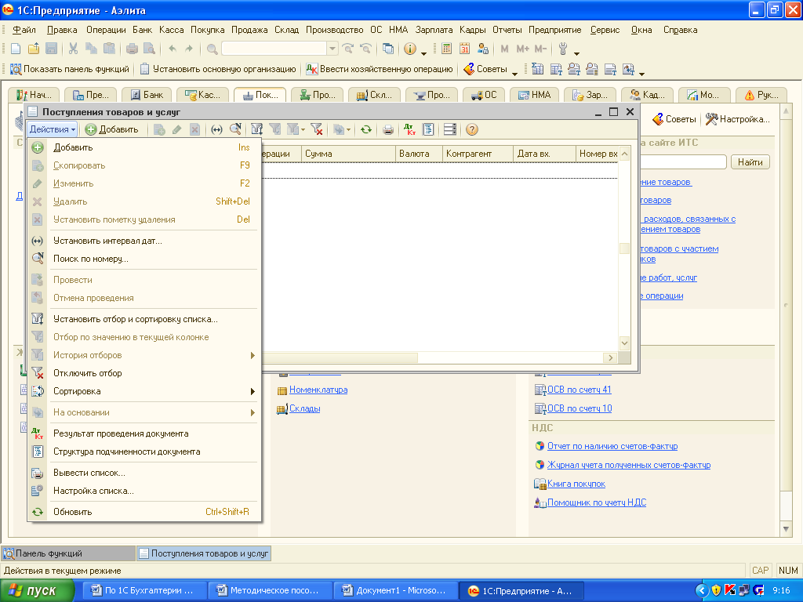
Task: Switch to the Банк tab
Action: (147, 95)
